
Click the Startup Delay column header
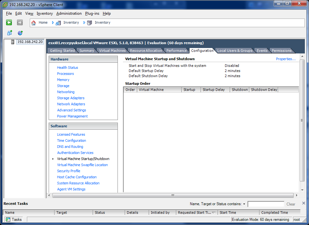(x=215, y=90)
